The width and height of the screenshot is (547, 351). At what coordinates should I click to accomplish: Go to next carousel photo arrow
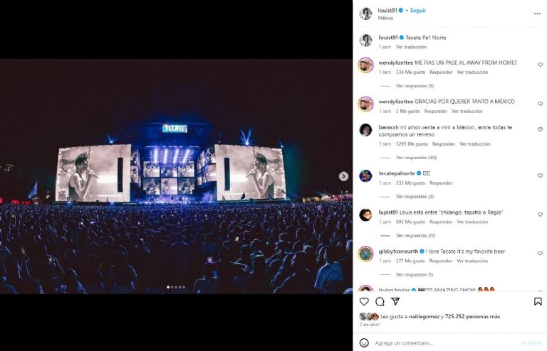[x=343, y=176]
